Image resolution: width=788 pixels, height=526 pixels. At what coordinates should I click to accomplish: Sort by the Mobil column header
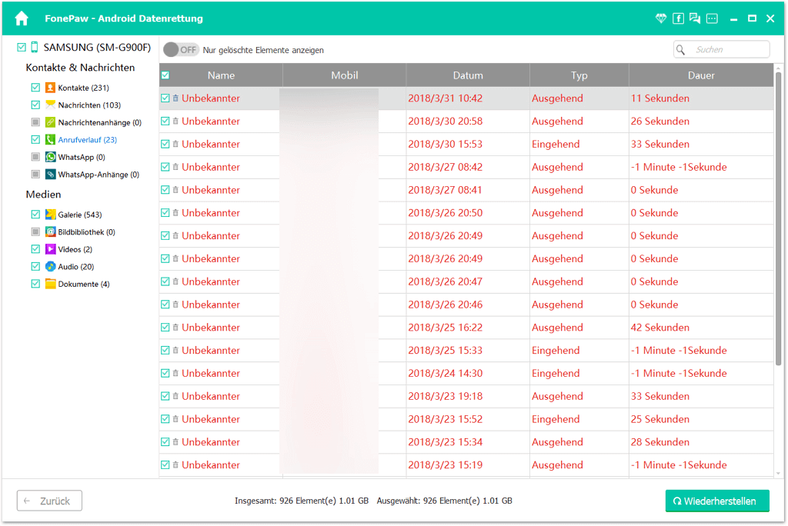[x=344, y=75]
